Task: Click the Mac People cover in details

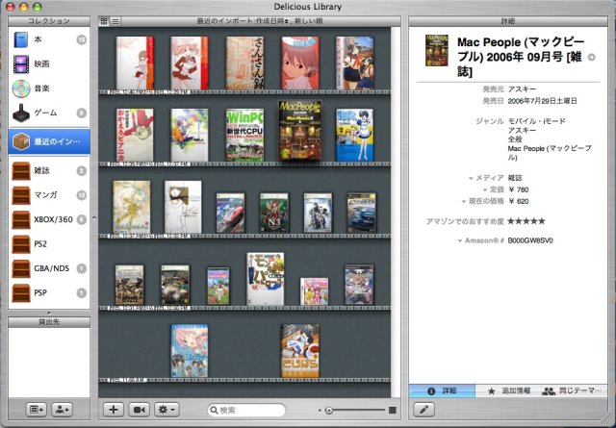Action: click(x=436, y=50)
